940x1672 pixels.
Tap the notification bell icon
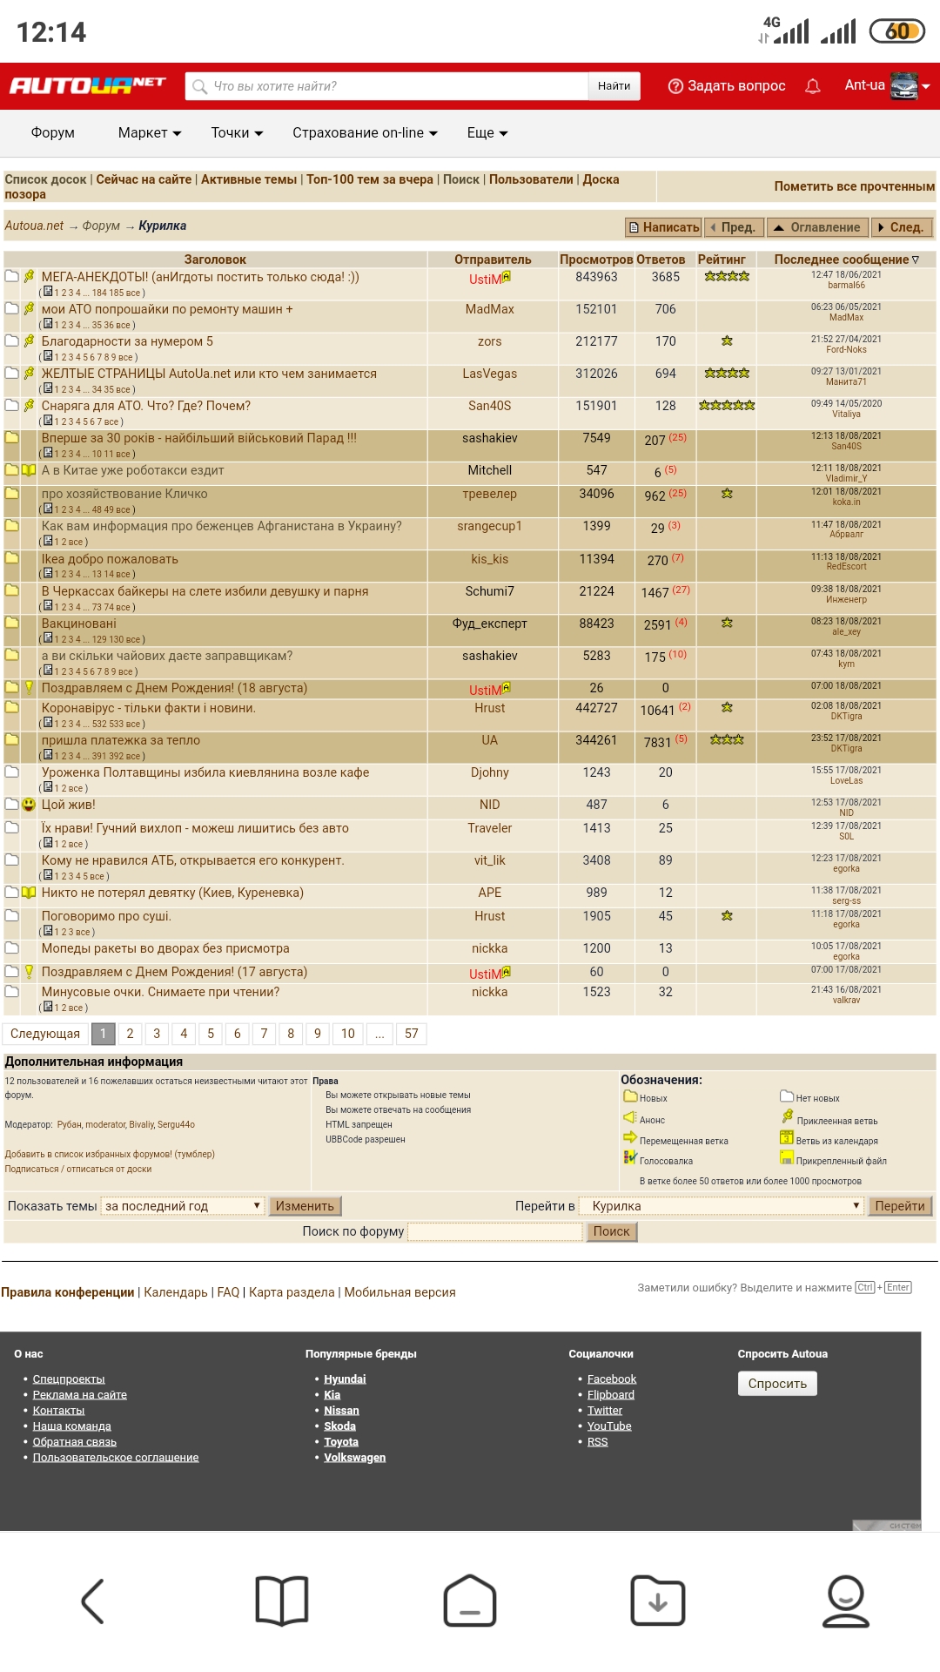812,86
